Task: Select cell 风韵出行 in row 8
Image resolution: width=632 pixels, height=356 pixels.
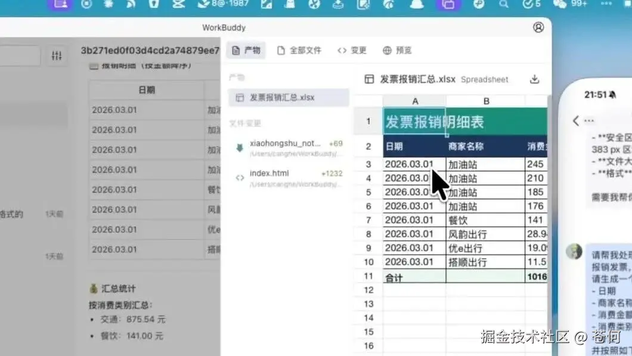Action: click(486, 234)
